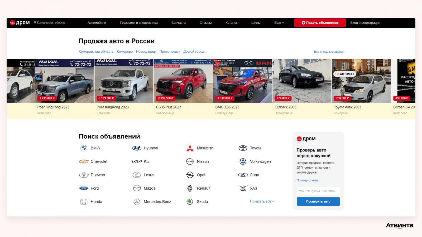Click the Lexus brand logo
The width and height of the screenshot is (422, 237).
137,175
